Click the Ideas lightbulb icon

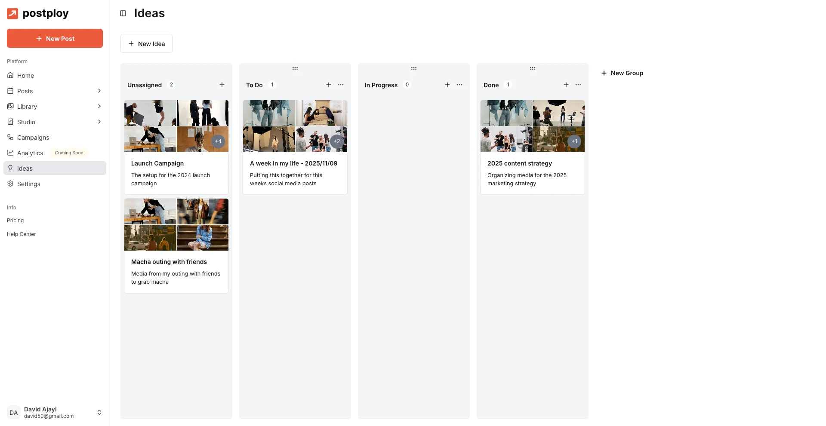pos(10,168)
